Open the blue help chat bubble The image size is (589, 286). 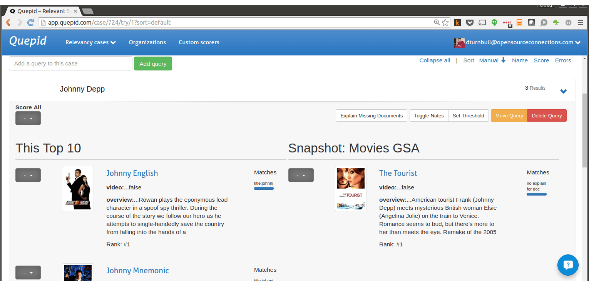point(568,265)
